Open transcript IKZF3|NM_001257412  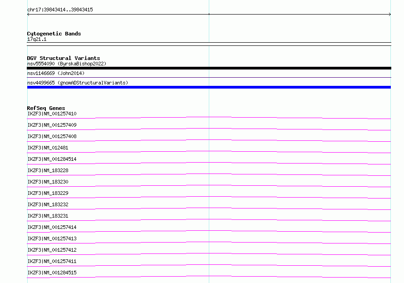point(52,250)
